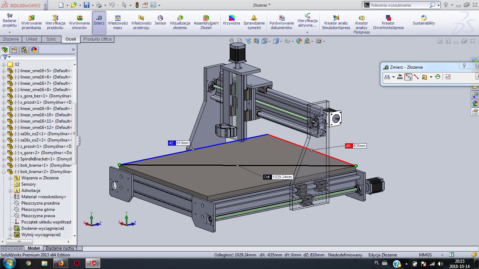Open Firefox from the Windows taskbar
The width and height of the screenshot is (479, 269).
tap(61, 263)
